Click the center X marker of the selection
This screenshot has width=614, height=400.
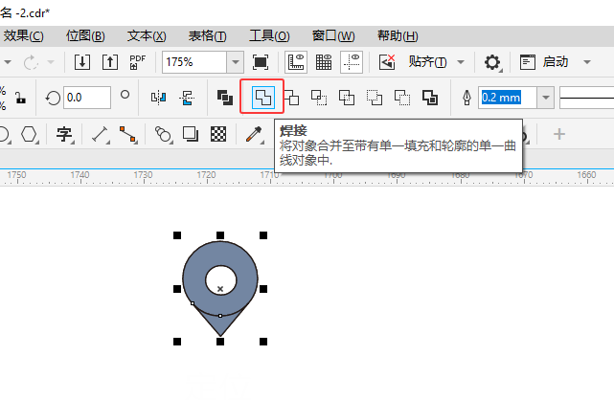point(220,289)
